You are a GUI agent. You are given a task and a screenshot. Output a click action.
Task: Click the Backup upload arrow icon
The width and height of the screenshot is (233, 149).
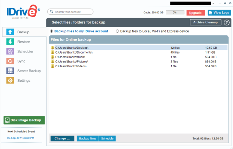point(10,32)
